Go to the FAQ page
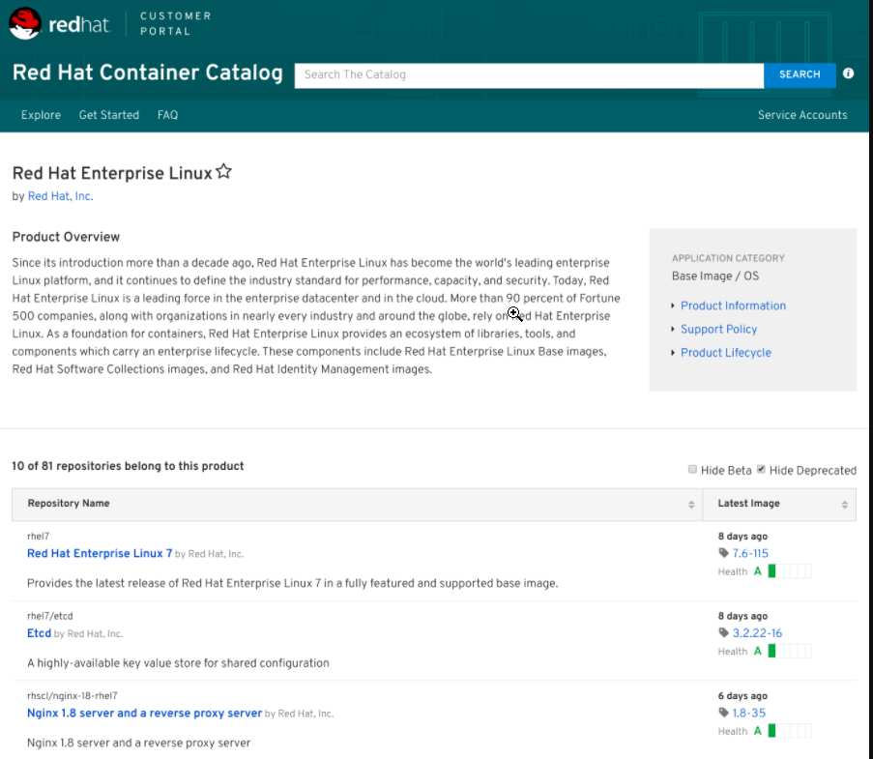Image resolution: width=873 pixels, height=759 pixels. click(167, 115)
